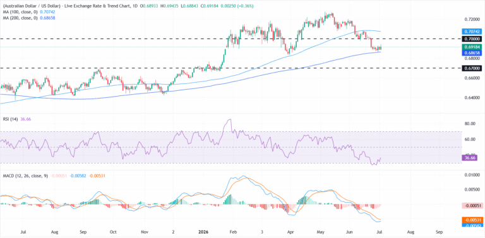Click the May label on time axis

[x=321, y=232]
